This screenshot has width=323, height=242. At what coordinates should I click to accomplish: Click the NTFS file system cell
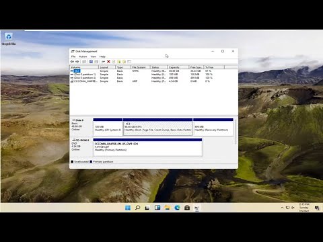135,71
